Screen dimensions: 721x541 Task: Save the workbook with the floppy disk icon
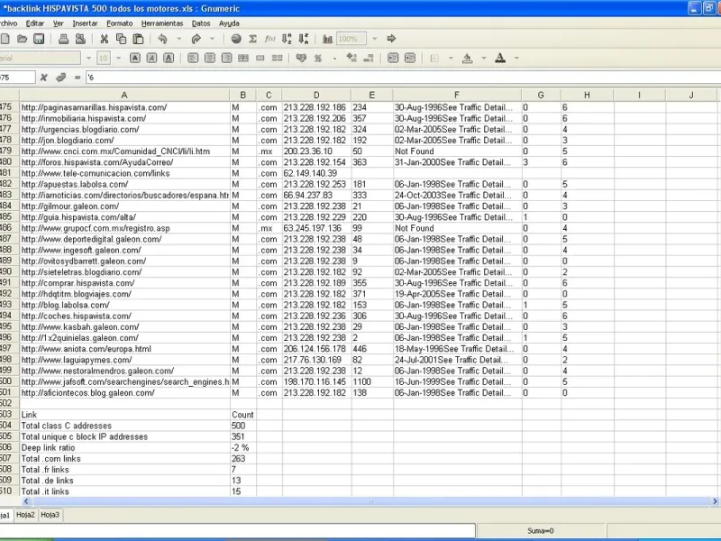(39, 39)
